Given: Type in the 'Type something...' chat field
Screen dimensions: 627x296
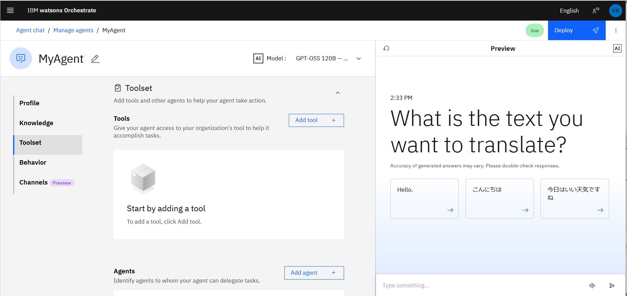Looking at the screenshot, I should (x=481, y=285).
